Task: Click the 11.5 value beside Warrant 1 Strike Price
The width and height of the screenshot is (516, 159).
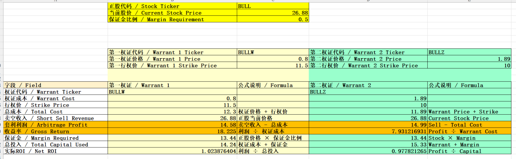Action: click(273, 66)
